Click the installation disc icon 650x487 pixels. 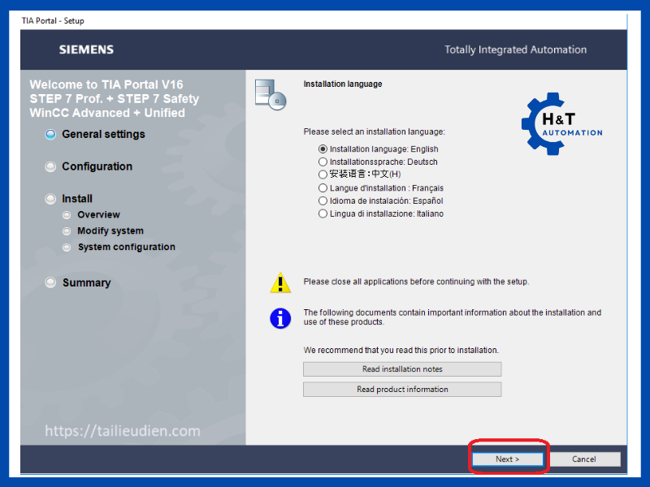[271, 93]
